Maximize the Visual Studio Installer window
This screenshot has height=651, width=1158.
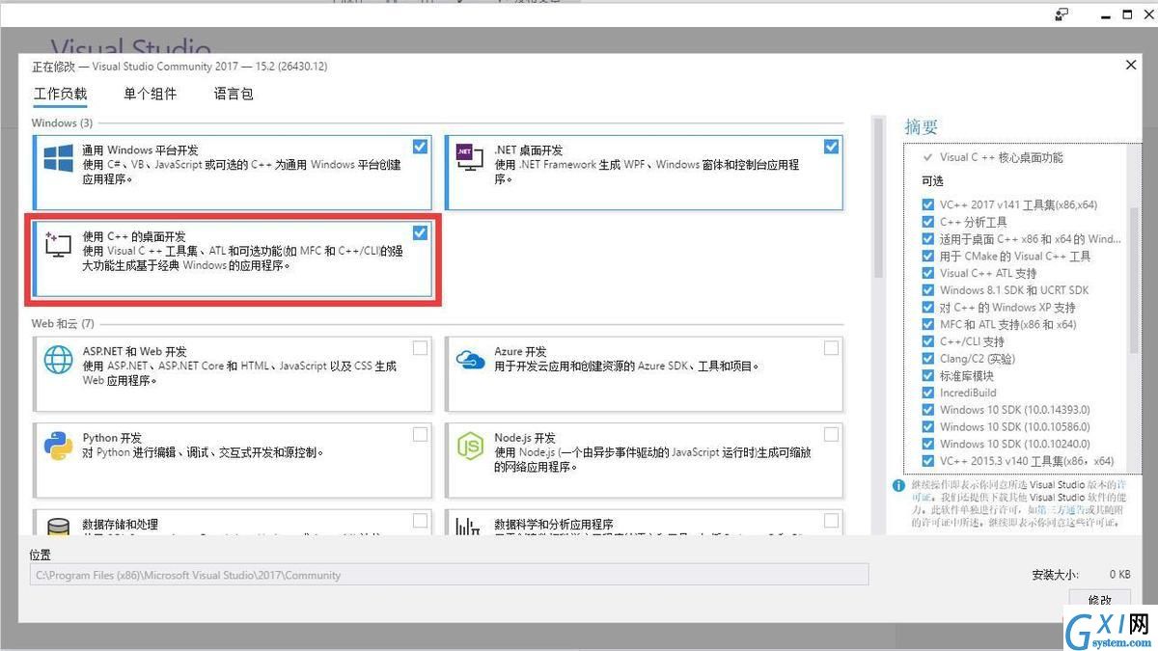[1127, 14]
